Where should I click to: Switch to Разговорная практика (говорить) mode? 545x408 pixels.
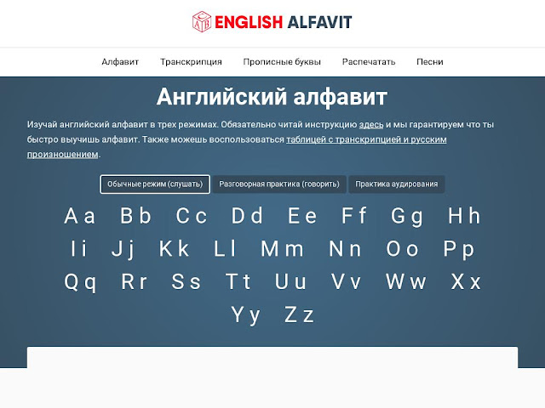tap(280, 184)
